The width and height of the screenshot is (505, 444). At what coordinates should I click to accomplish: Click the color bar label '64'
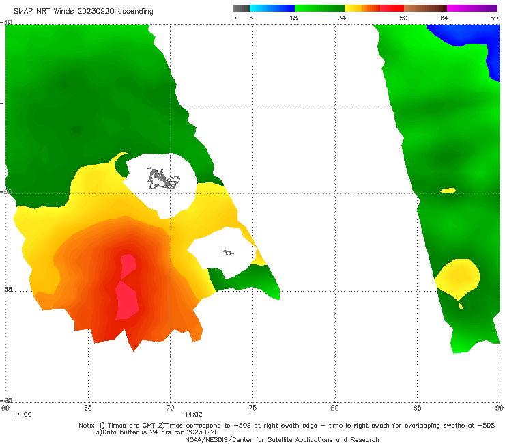(444, 18)
